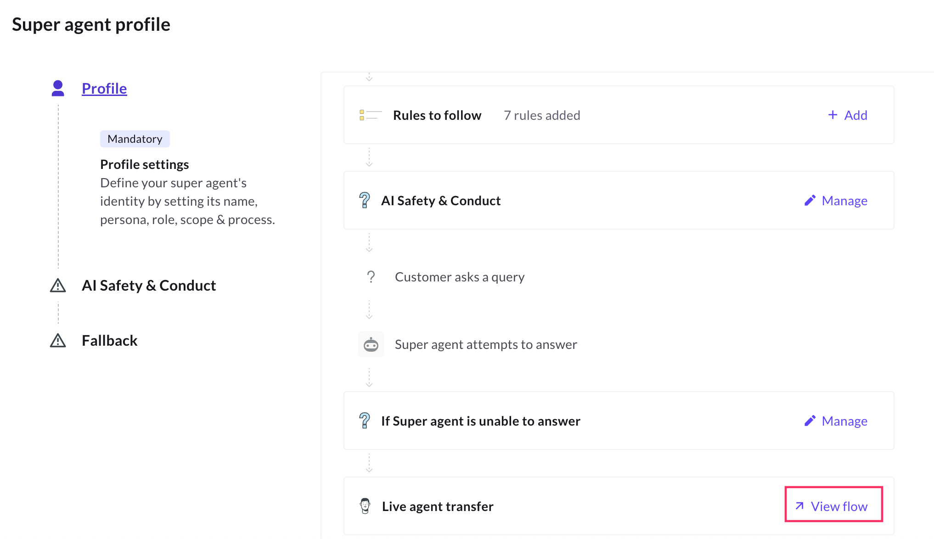
Task: Click question mark icon beside AI Safety card
Action: tap(365, 201)
